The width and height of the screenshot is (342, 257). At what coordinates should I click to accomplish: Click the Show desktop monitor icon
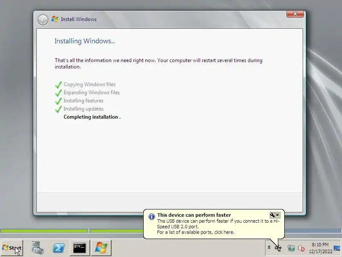pyautogui.click(x=337, y=248)
